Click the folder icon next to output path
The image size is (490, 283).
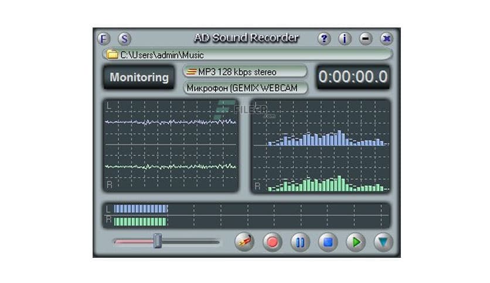coord(112,54)
